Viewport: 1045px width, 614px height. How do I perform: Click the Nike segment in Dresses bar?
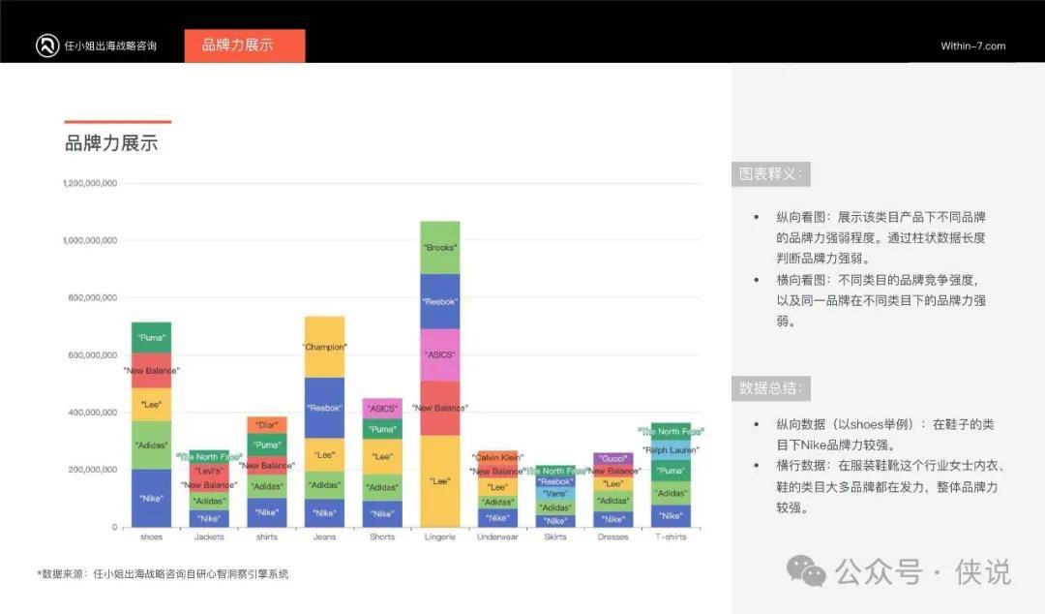613,518
